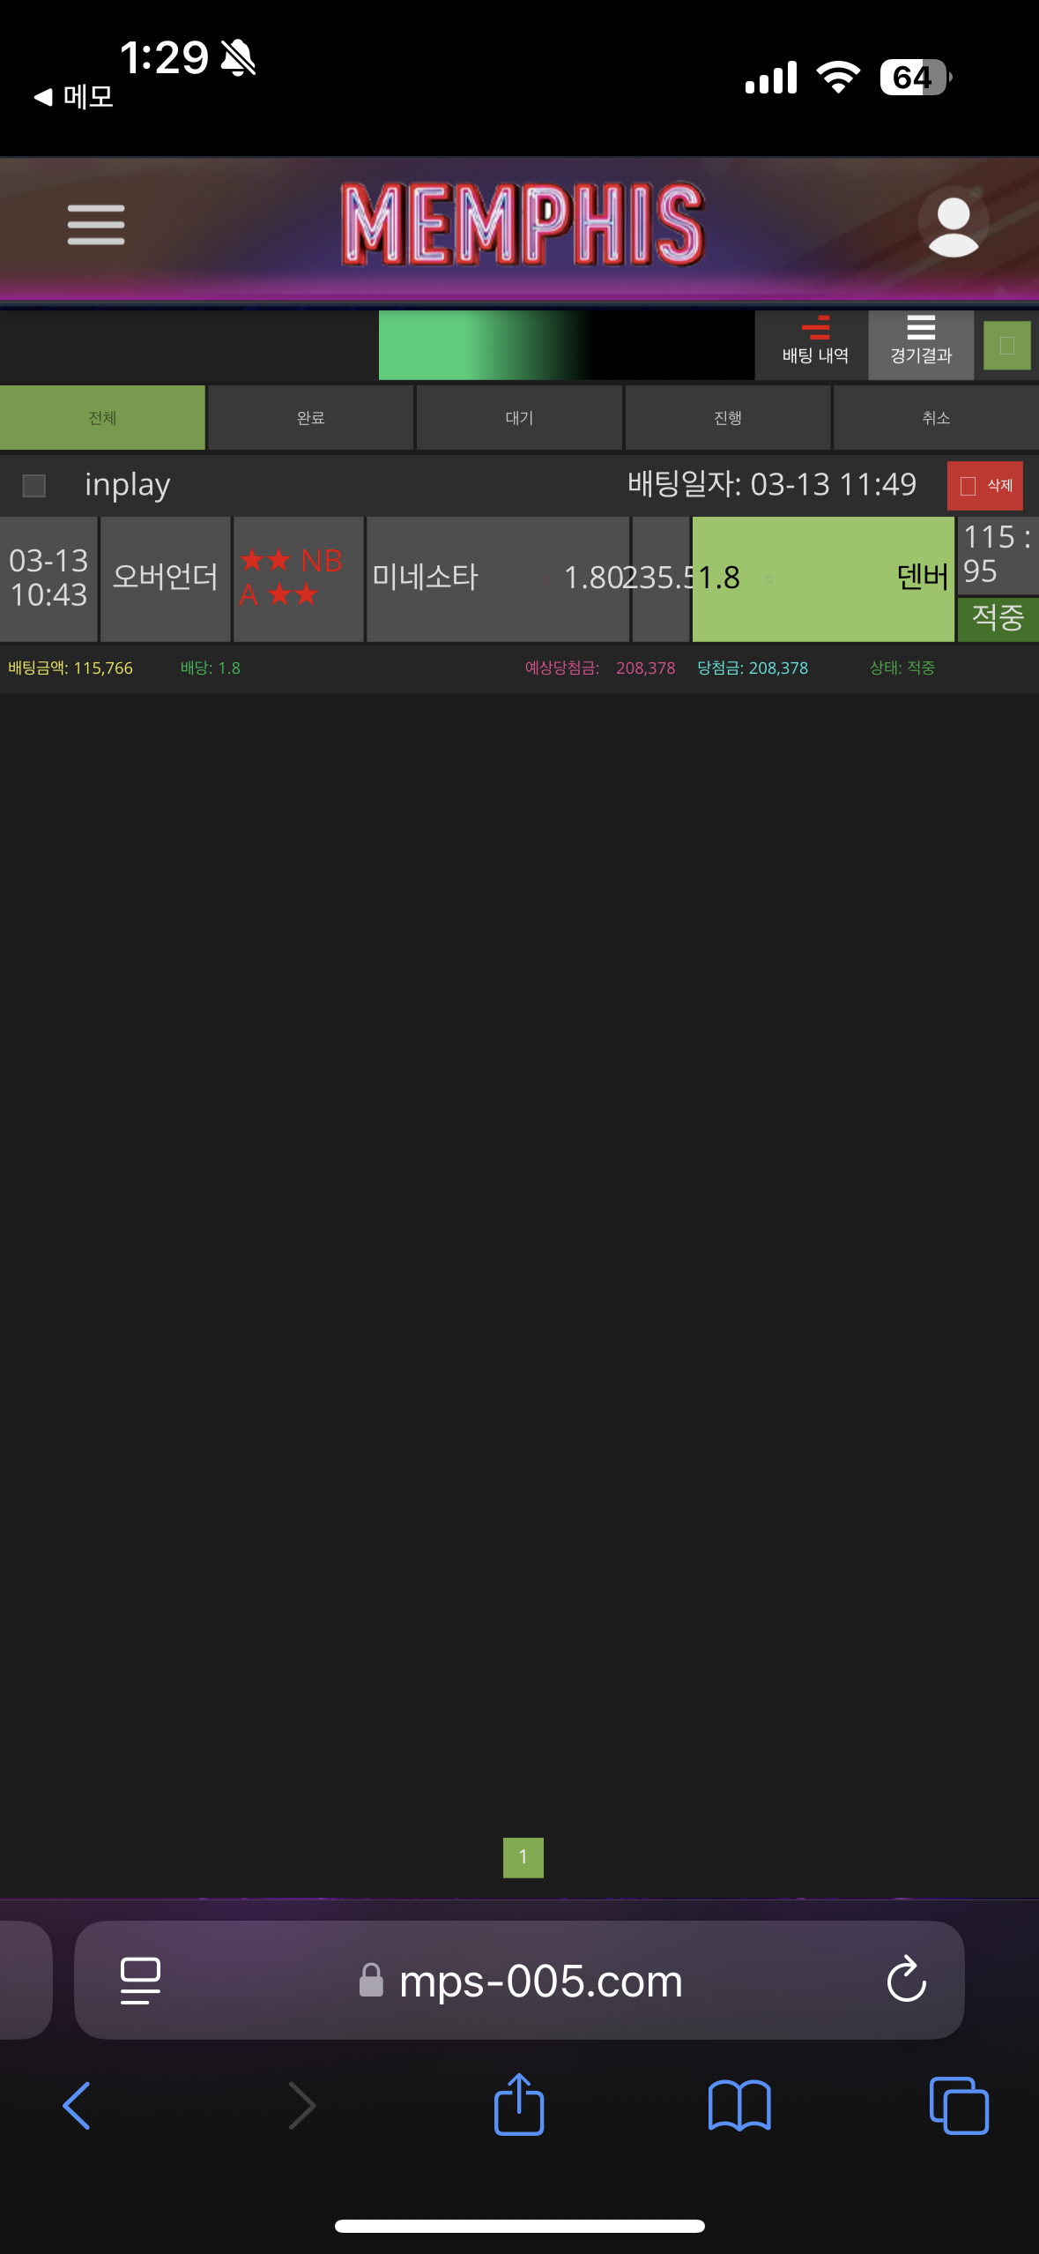The width and height of the screenshot is (1039, 2254).
Task: Tap the MEMPHIS logo
Action: (x=523, y=225)
